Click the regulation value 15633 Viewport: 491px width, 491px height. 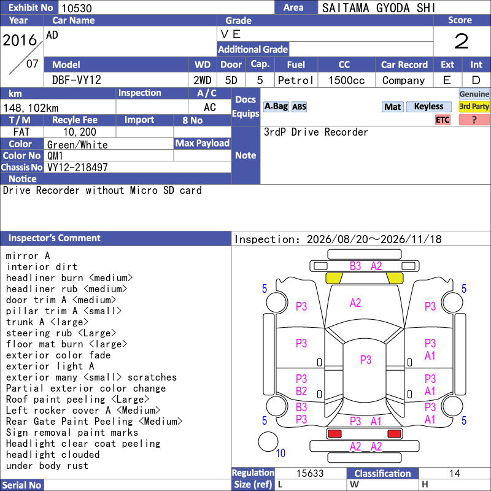pos(310,473)
